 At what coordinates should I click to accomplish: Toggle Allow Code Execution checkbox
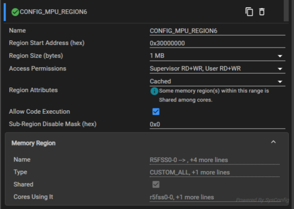tap(156, 112)
